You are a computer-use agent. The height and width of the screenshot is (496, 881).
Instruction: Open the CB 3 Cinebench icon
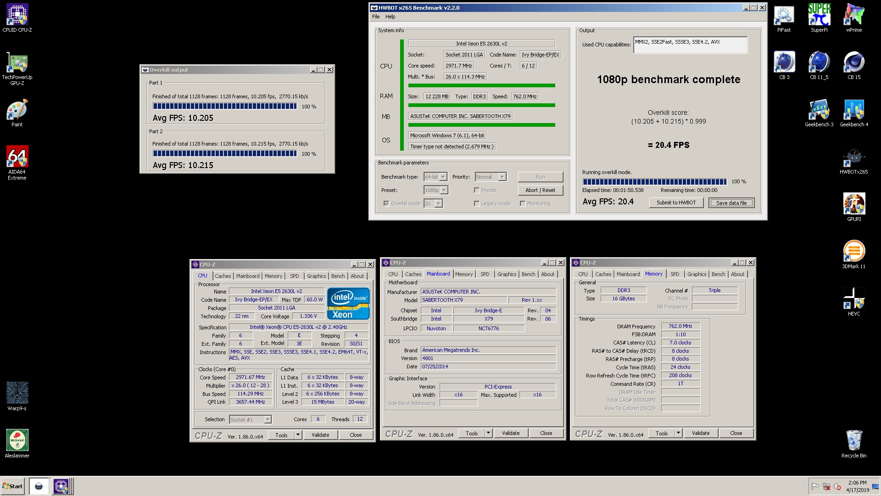click(784, 66)
